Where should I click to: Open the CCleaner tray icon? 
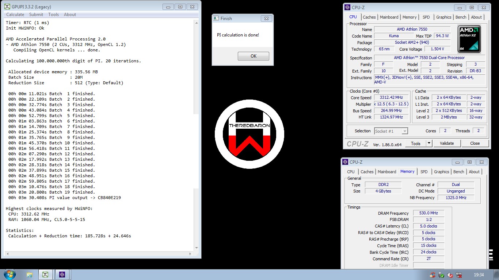pyautogui.click(x=433, y=275)
